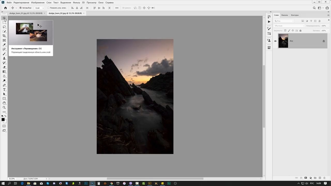Switch to the Каналы panel tab

(x=285, y=15)
